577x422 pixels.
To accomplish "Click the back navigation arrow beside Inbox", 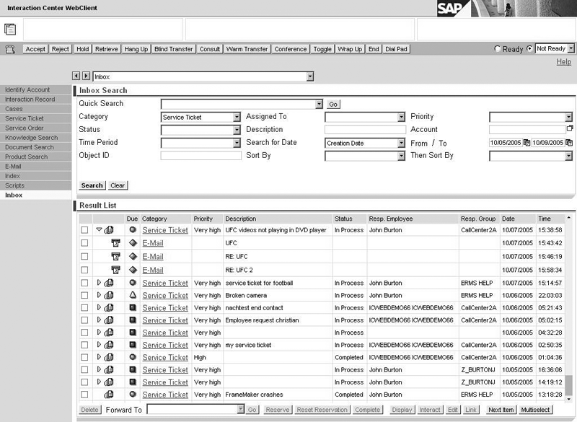I will click(x=76, y=76).
